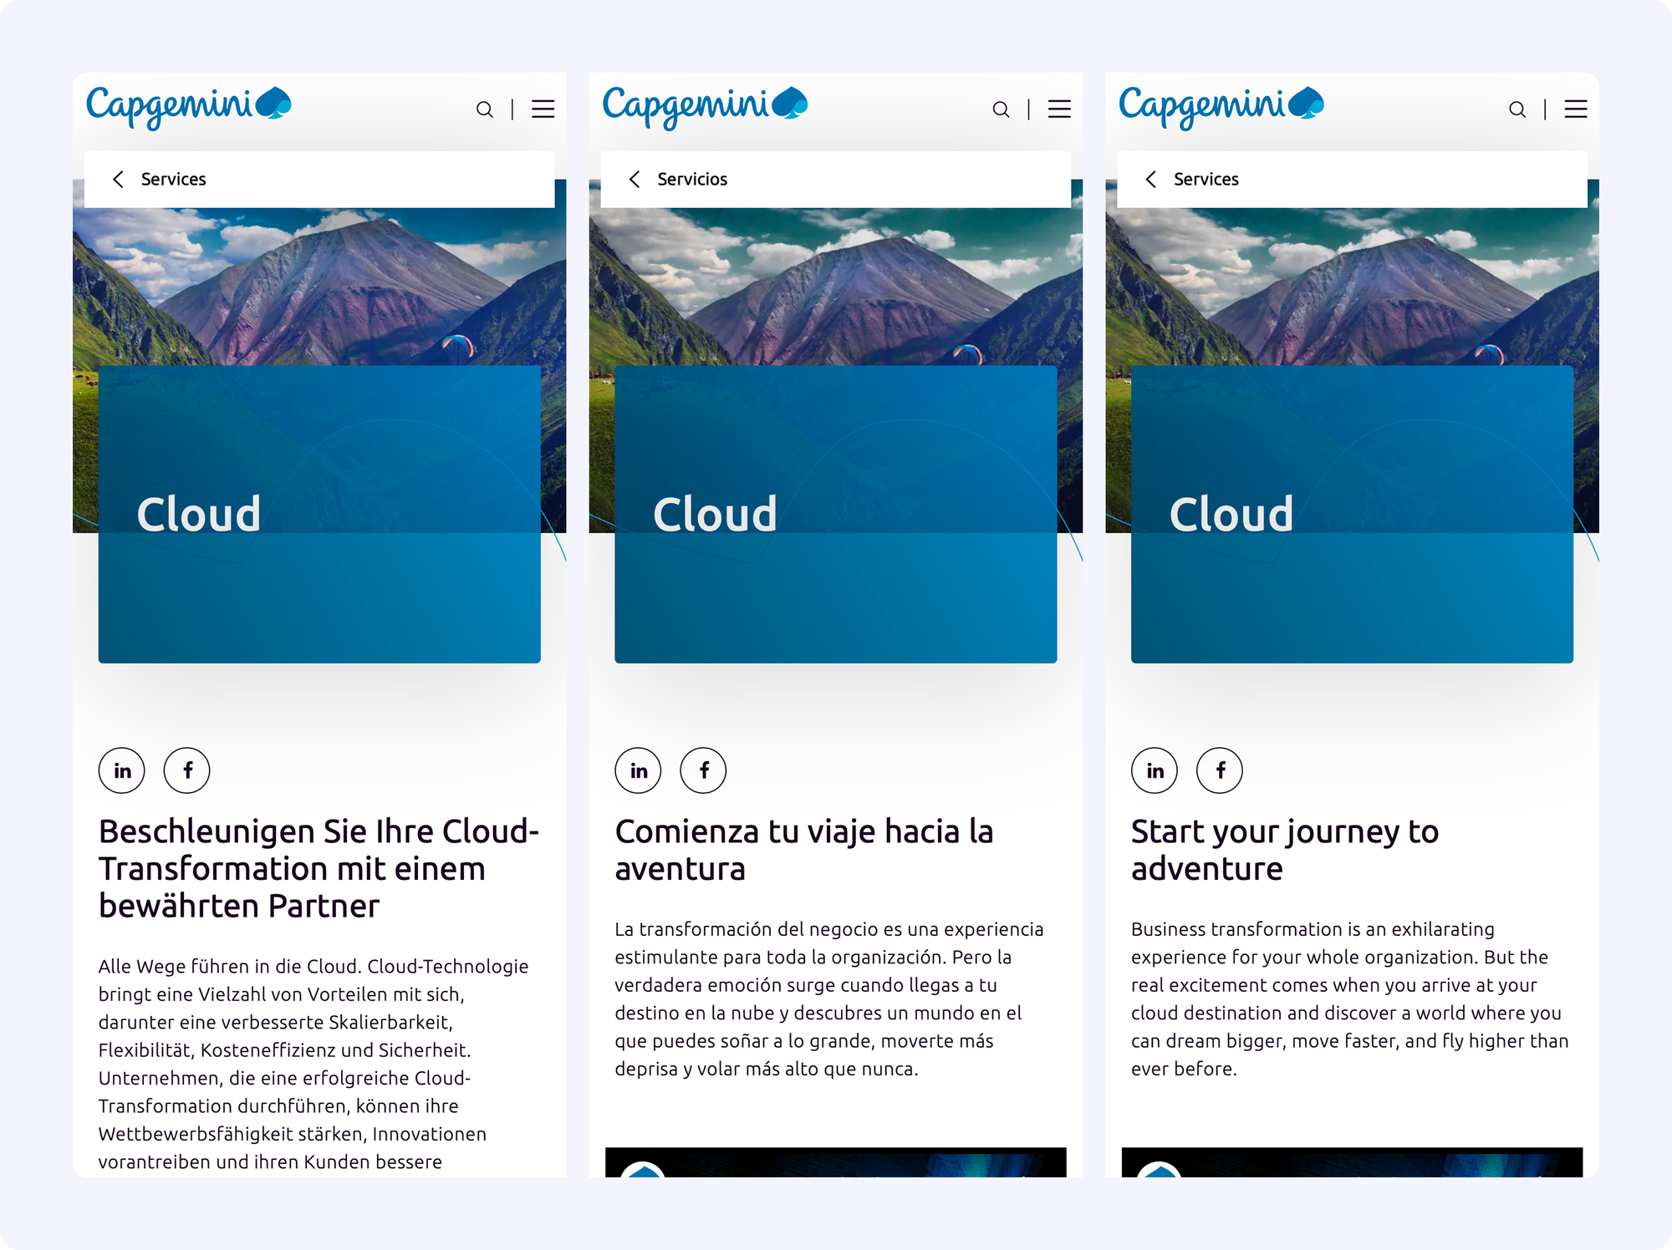Click back chevron beside Services on German page
The height and width of the screenshot is (1250, 1672).
(119, 180)
